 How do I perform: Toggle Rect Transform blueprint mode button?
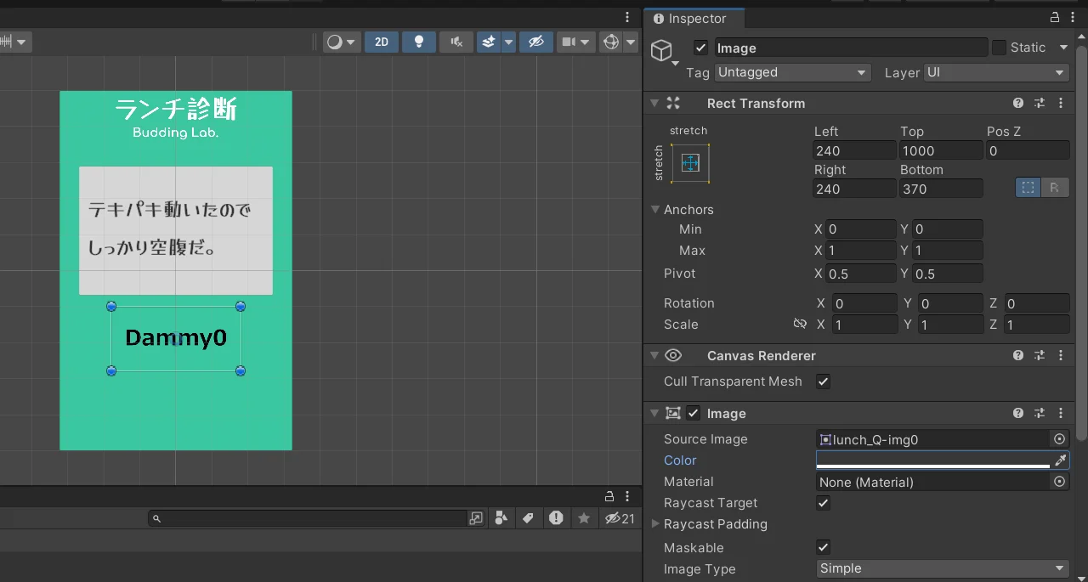[1028, 188]
